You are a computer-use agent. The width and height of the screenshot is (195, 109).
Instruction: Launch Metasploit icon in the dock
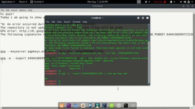pyautogui.click(x=90, y=106)
